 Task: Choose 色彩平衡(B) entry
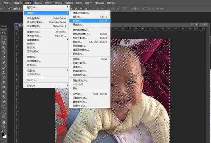tap(90, 38)
